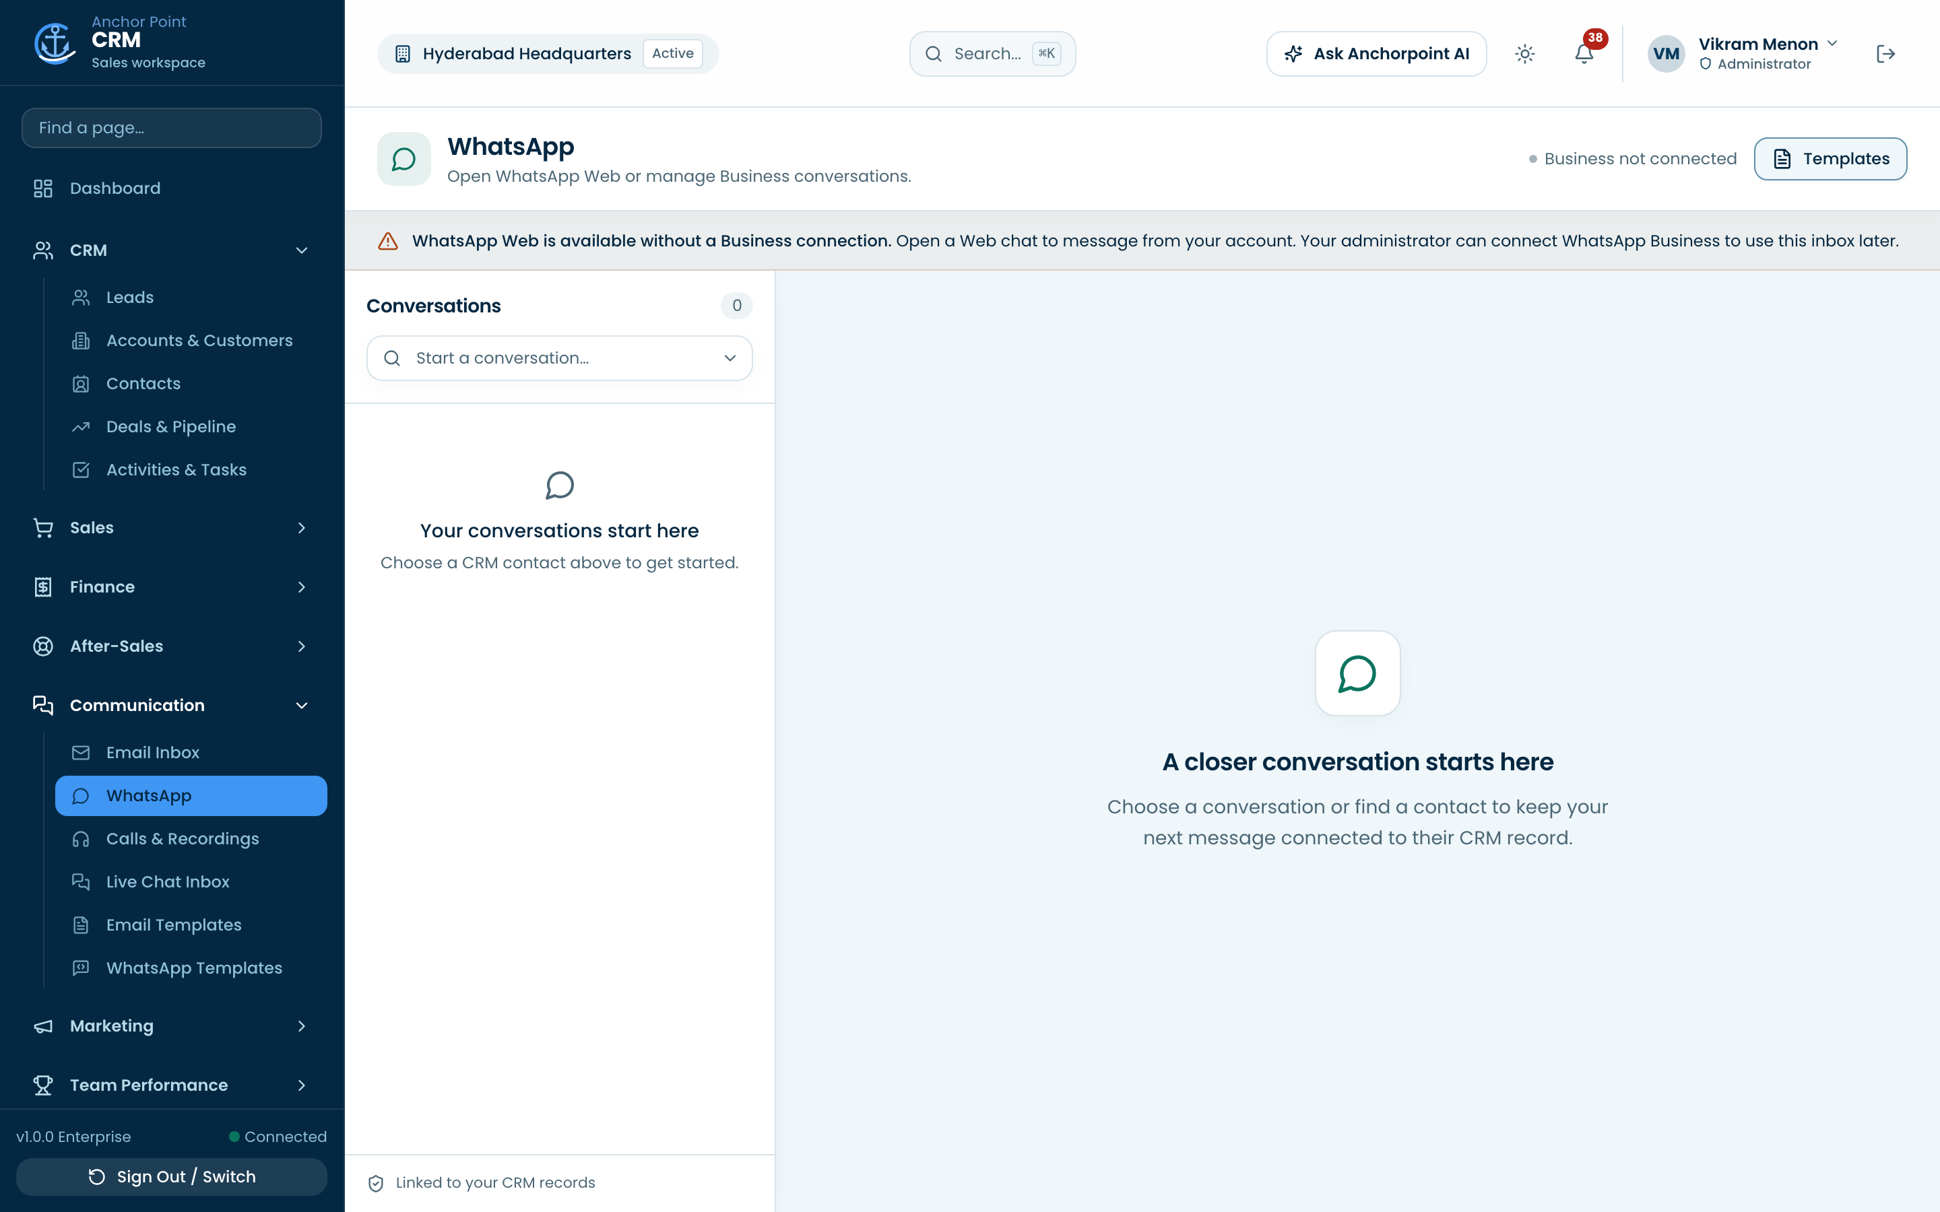1940x1212 pixels.
Task: Click the Hyderabad Headquarters branch selector
Action: [x=548, y=54]
